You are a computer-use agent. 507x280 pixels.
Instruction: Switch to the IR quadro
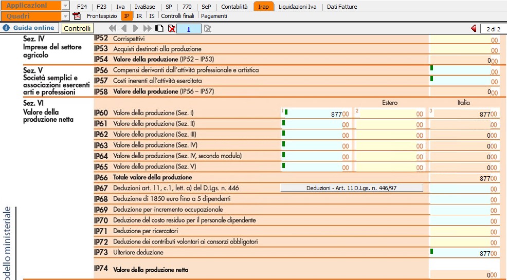tap(139, 16)
